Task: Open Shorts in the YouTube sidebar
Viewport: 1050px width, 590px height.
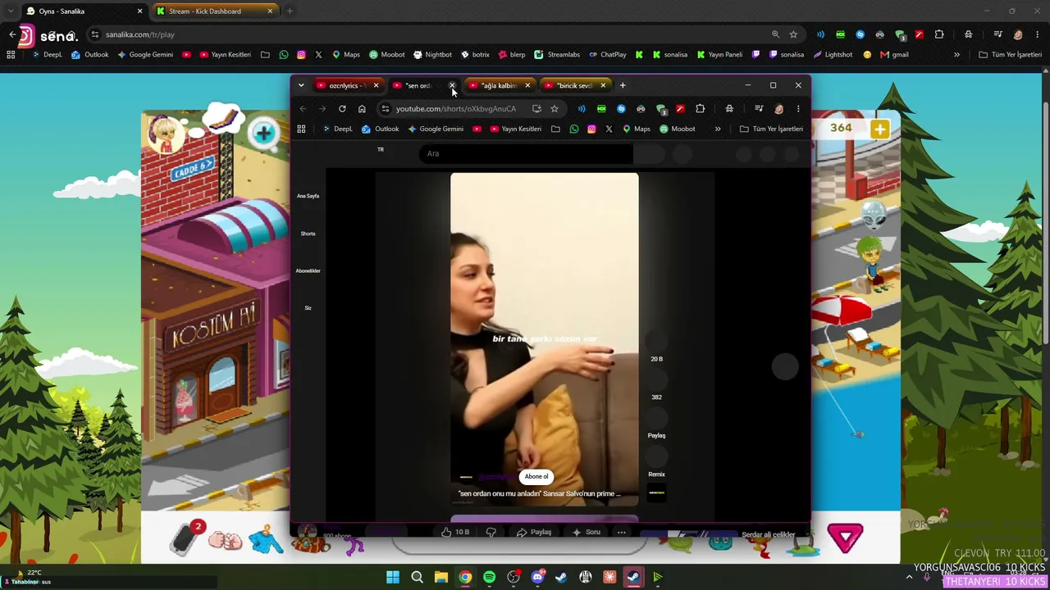Action: (308, 234)
